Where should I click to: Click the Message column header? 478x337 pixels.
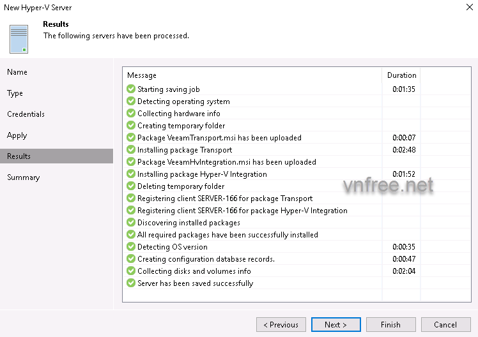pyautogui.click(x=142, y=75)
